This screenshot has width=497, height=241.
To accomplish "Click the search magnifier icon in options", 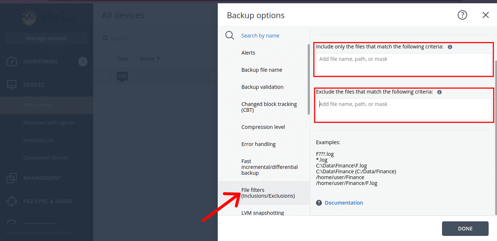I will (230, 36).
